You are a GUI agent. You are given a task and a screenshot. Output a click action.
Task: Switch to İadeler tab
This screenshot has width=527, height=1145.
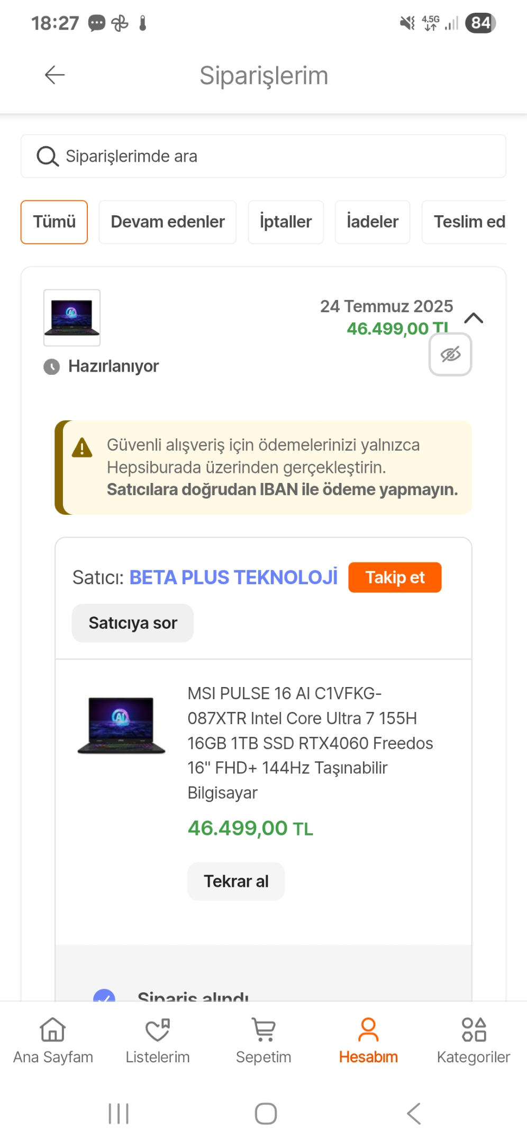coord(372,222)
